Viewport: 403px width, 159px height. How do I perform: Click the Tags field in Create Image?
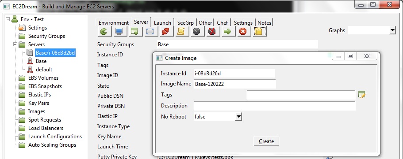(301, 95)
